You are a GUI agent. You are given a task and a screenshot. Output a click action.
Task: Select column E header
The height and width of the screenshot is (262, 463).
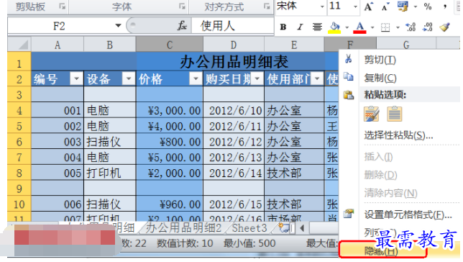[294, 45]
